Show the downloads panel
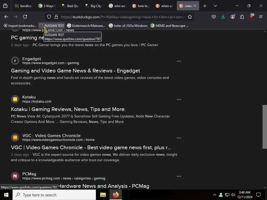Screen dimensions: 267x200 tap(223, 17)
